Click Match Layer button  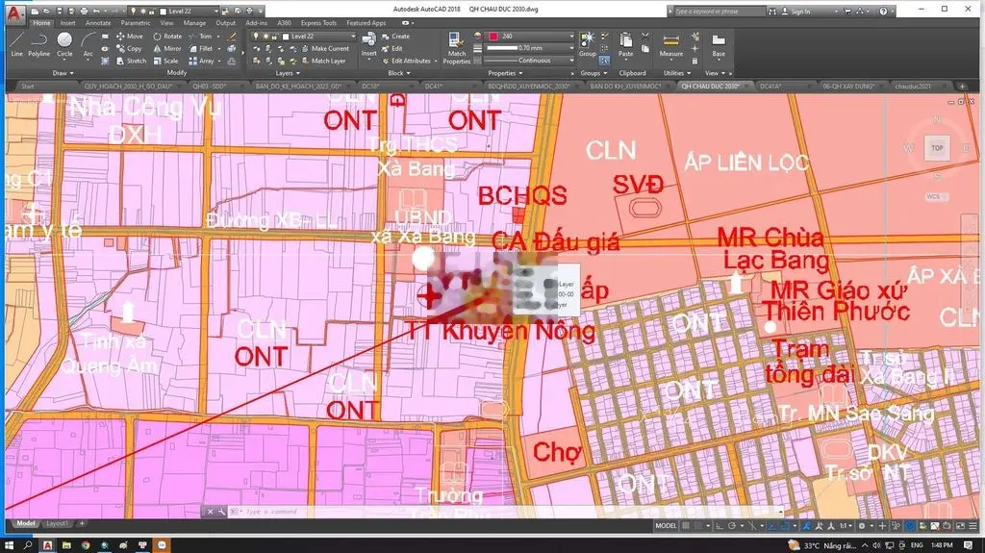(x=323, y=61)
